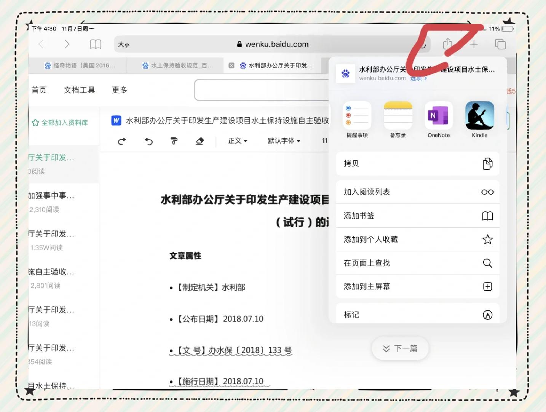Screen dimensions: 546x412
Task: Tap the share icon in Safari toolbar
Action: (x=448, y=44)
